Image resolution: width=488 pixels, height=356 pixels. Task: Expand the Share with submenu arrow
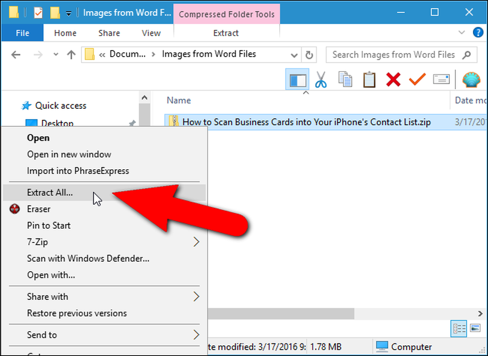[196, 297]
